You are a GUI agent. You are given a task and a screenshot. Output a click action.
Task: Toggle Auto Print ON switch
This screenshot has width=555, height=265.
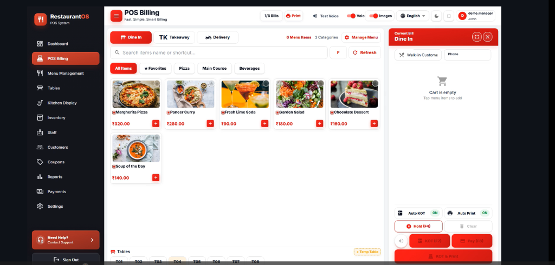pos(485,213)
